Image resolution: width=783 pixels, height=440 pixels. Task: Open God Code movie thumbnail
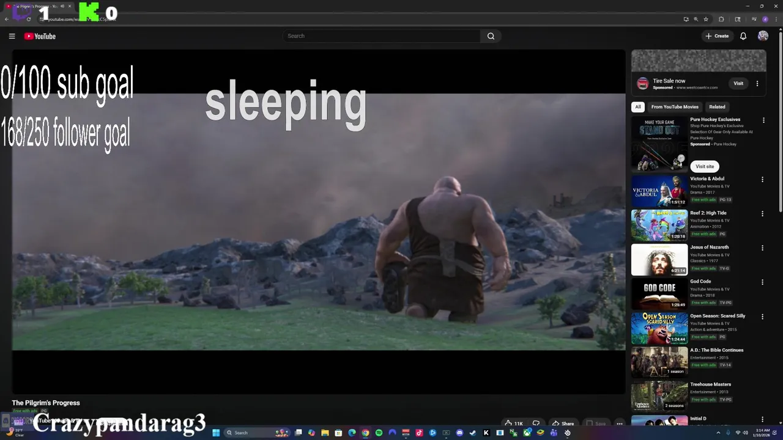click(659, 293)
